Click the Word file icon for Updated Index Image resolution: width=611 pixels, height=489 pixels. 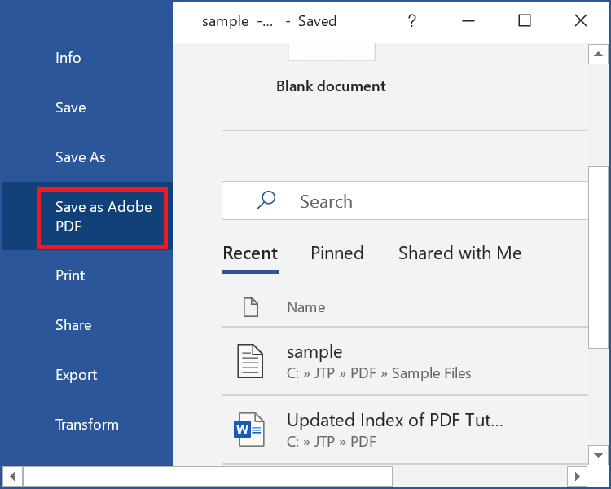tap(249, 430)
